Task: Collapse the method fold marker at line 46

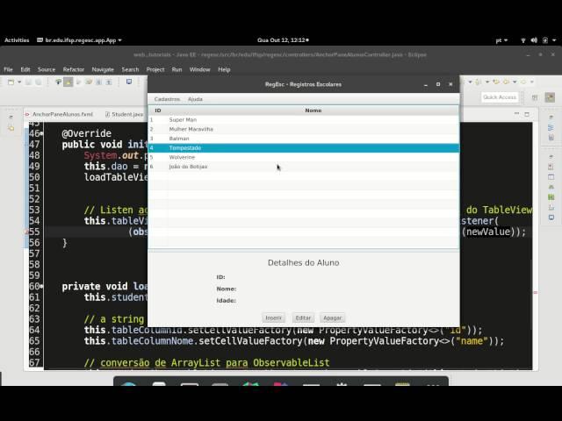Action: point(43,134)
